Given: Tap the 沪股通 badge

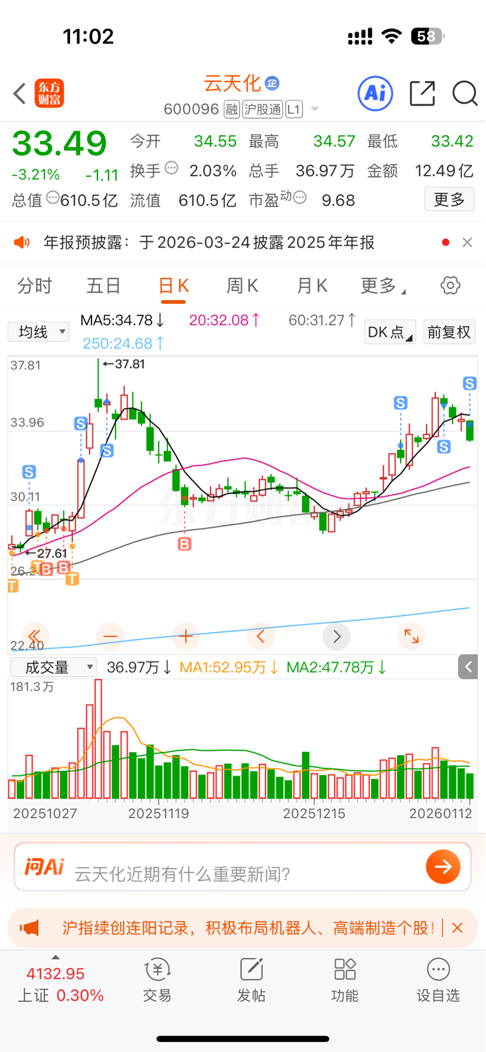Looking at the screenshot, I should click(x=262, y=109).
